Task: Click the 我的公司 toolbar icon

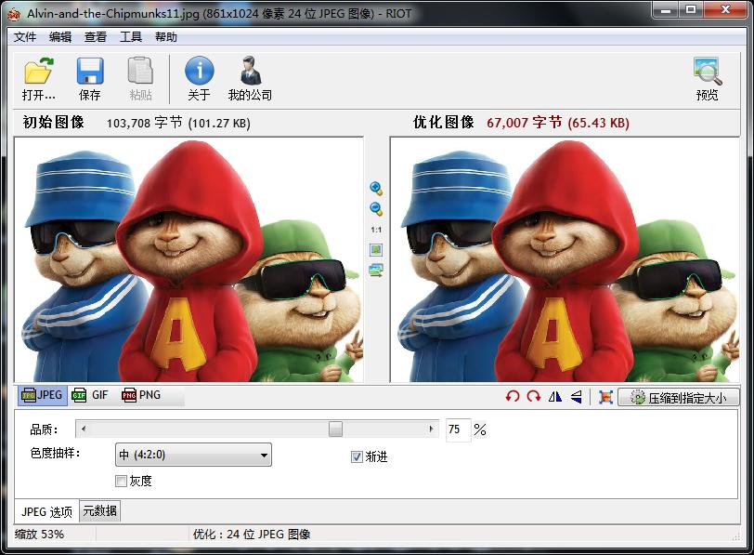Action: pos(250,79)
